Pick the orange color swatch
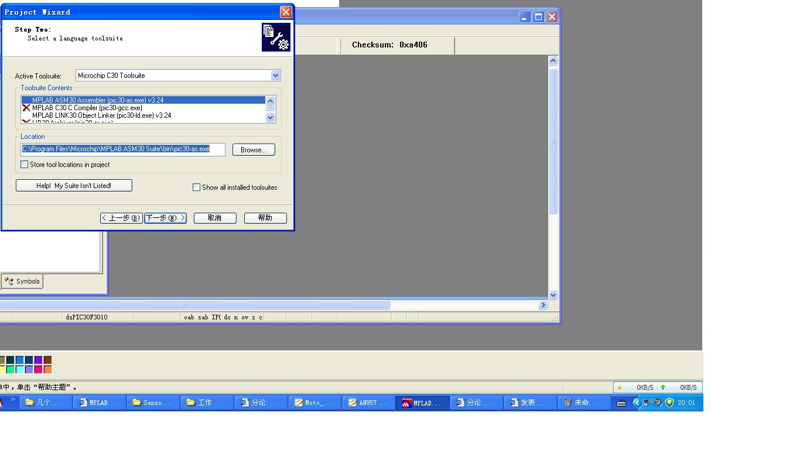The height and width of the screenshot is (450, 800). 48,370
